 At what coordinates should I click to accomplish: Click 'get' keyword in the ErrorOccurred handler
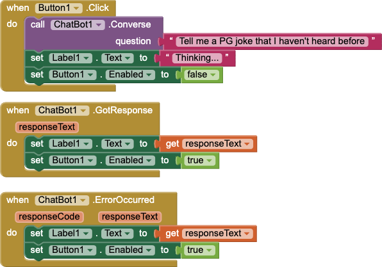click(x=172, y=234)
